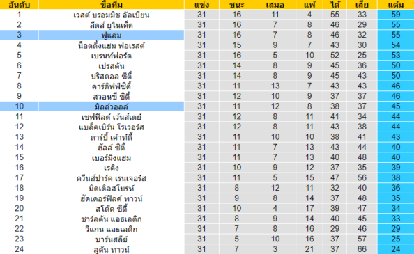This screenshot has width=414, height=254.
Task: Click losses value 21 for ลูตัน ทาวน์
Action: (x=309, y=249)
